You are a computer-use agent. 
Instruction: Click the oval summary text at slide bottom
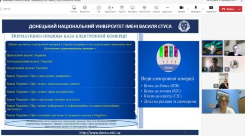coord(71,124)
